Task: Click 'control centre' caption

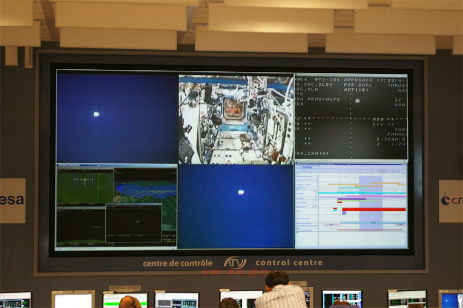Action: pos(289,263)
